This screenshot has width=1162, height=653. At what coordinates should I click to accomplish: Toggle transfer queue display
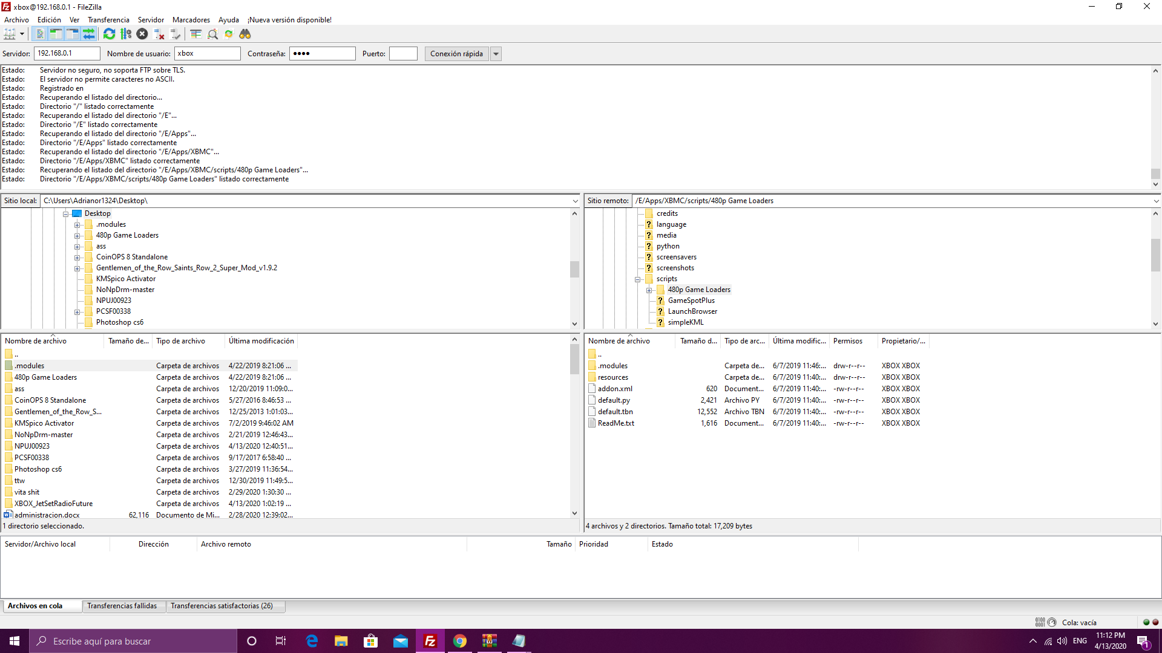tap(89, 34)
